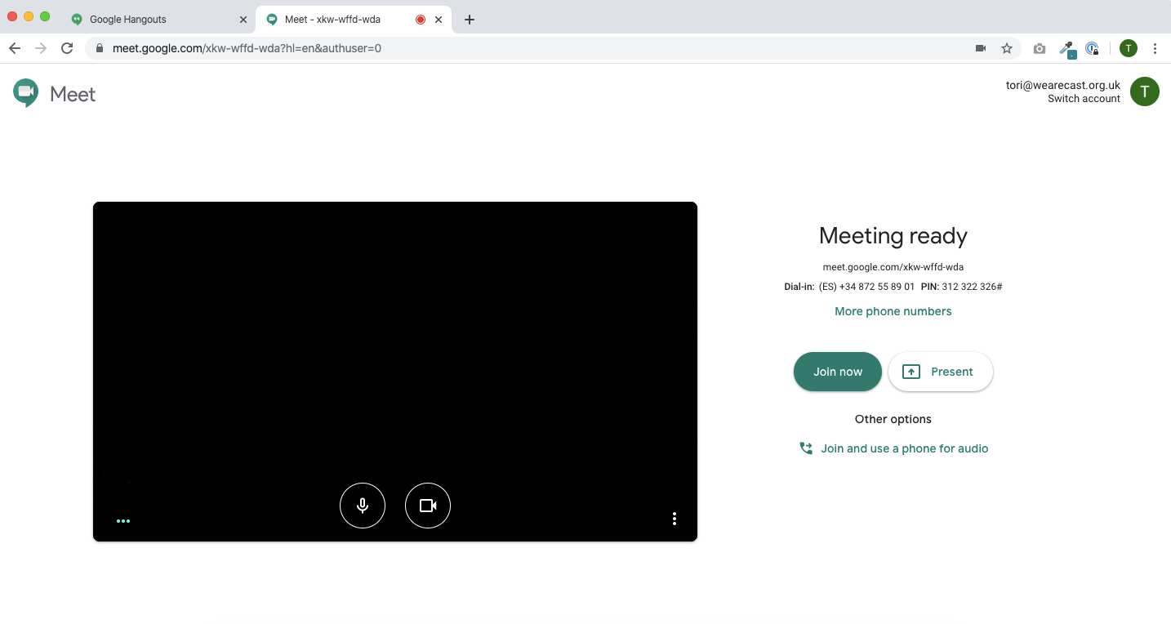The height and width of the screenshot is (624, 1171).
Task: Go back to previous page
Action: pyautogui.click(x=15, y=48)
